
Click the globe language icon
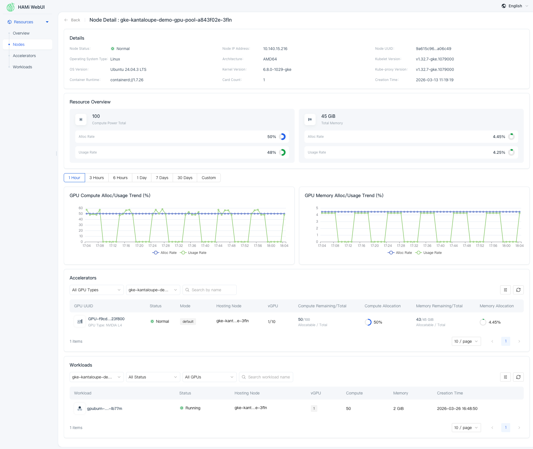click(x=504, y=6)
